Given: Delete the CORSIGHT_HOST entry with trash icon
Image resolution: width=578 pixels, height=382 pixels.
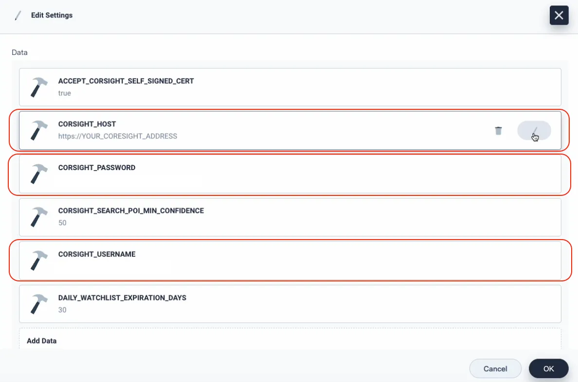Looking at the screenshot, I should (x=498, y=131).
